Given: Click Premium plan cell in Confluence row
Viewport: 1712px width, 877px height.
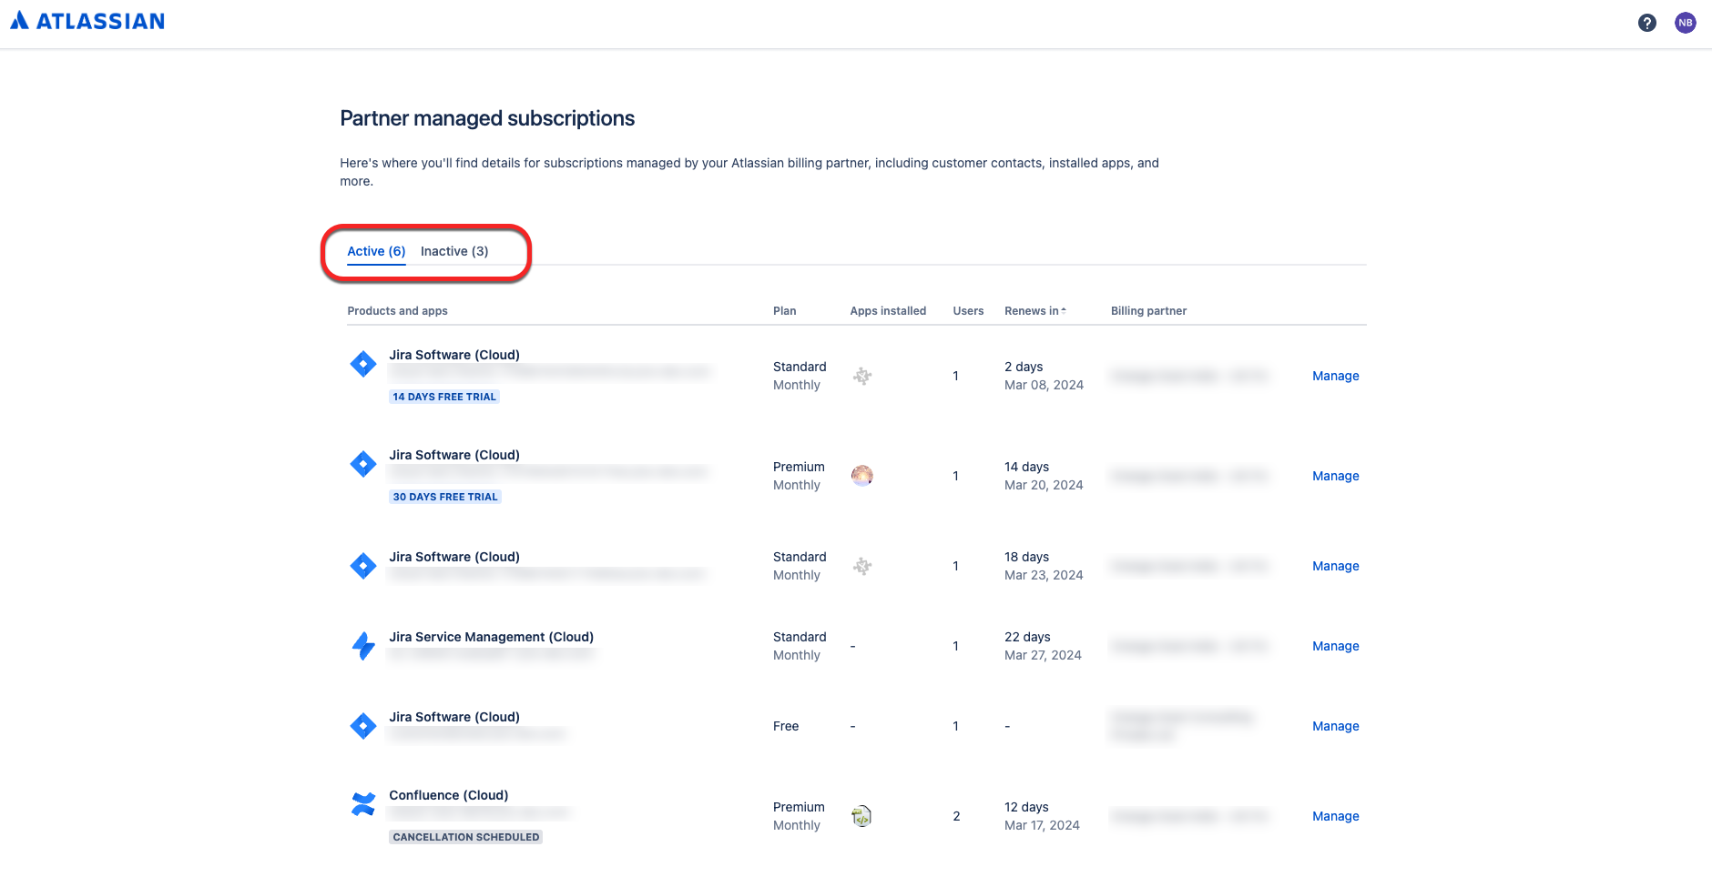Looking at the screenshot, I should coord(799,807).
